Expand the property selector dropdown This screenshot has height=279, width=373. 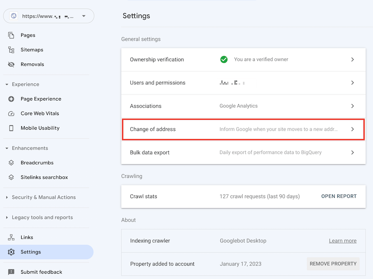click(x=84, y=16)
